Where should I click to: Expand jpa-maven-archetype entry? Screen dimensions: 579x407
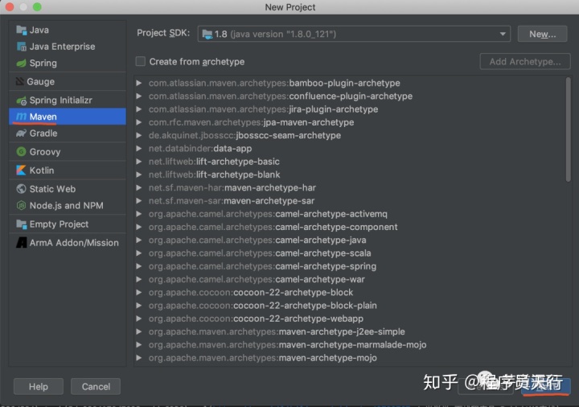coord(139,122)
